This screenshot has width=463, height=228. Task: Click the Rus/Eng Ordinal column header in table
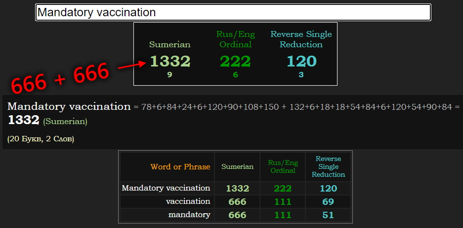(x=283, y=166)
